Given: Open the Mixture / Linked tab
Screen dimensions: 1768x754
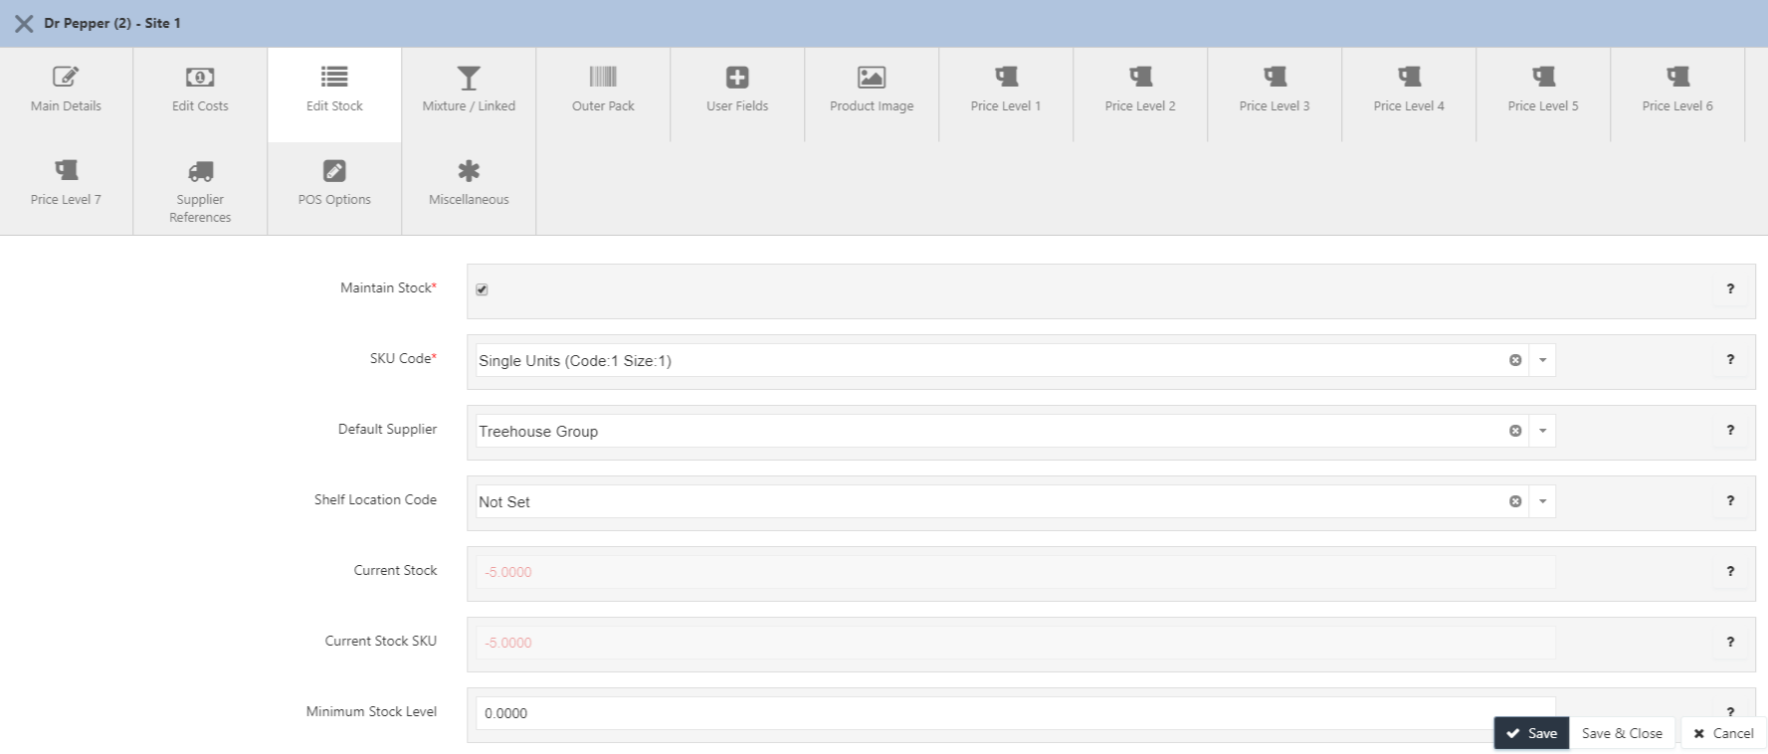Looking at the screenshot, I should [x=469, y=94].
